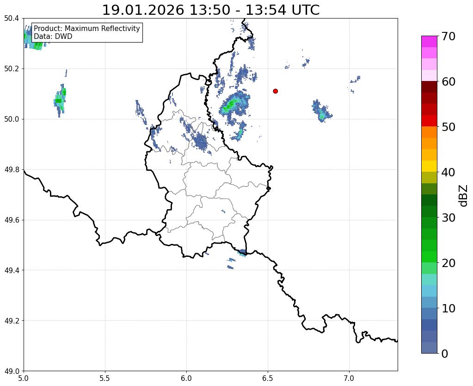Click the colorbar label 30
Image resolution: width=473 pixels, height=386 pixels.
[448, 218]
